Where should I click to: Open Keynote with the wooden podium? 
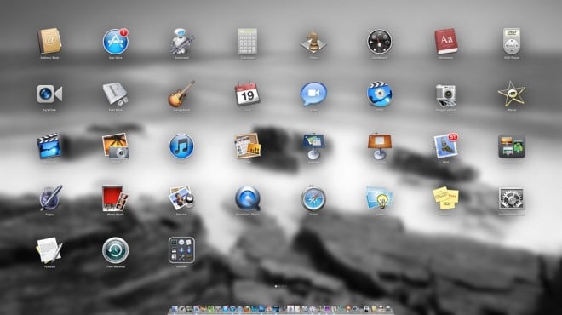pos(379,146)
